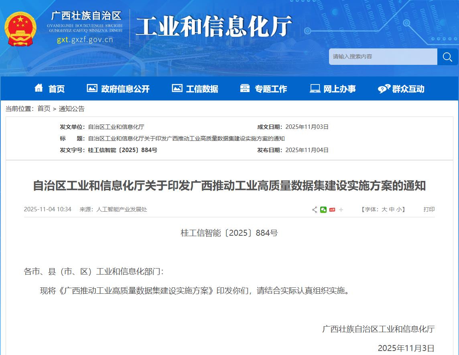Share article via Toutiao icon
This screenshot has height=355, width=459.
click(332, 210)
